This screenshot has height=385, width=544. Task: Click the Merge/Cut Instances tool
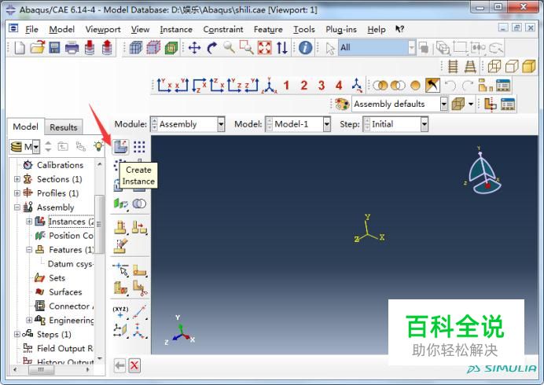click(139, 203)
